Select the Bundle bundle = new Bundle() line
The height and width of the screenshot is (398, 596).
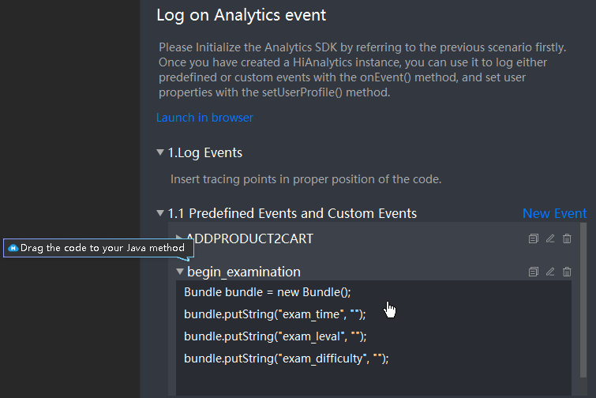pos(267,292)
